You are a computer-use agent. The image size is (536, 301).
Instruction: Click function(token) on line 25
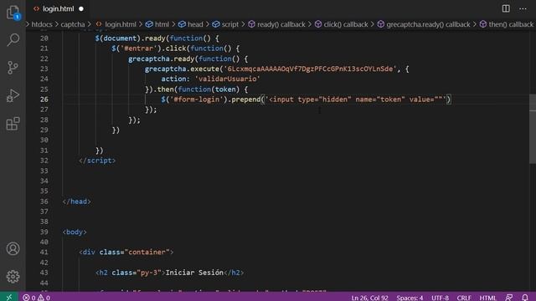[x=209, y=89]
